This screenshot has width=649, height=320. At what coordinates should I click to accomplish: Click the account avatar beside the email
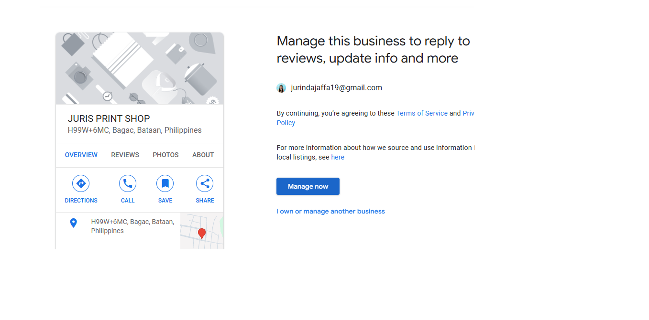[x=281, y=88]
